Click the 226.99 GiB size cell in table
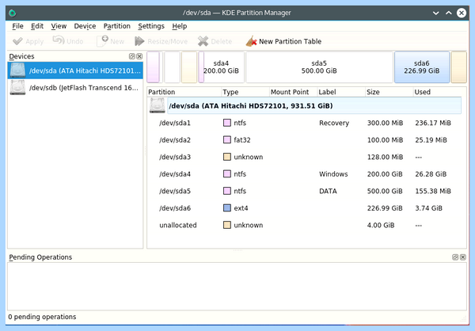The image size is (475, 331). click(385, 208)
